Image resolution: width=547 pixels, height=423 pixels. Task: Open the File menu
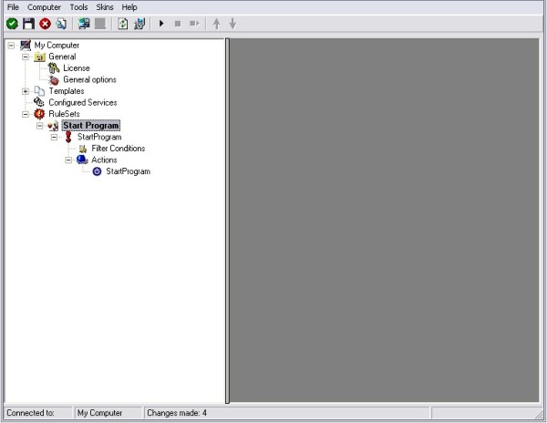click(x=13, y=7)
